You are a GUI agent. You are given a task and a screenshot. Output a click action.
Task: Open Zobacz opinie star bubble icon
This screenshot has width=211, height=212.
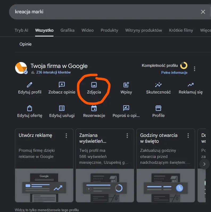coord(62,85)
